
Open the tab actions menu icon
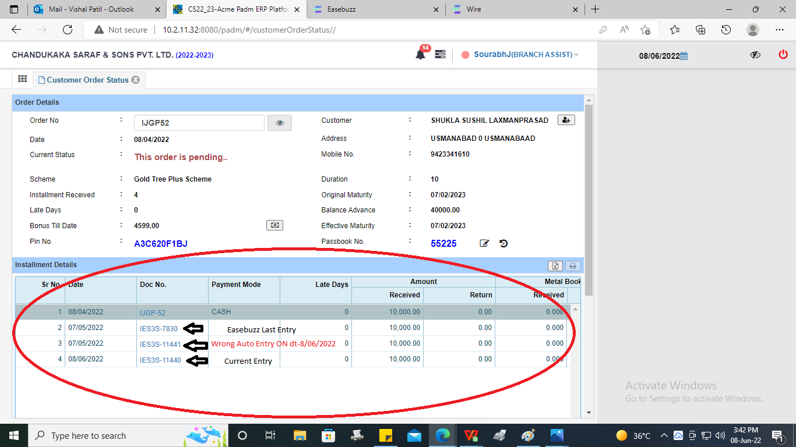click(14, 9)
